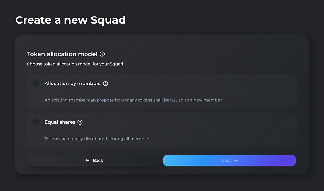This screenshot has width=324, height=191.
Task: Choose the Equal shares option label
Action: point(60,122)
